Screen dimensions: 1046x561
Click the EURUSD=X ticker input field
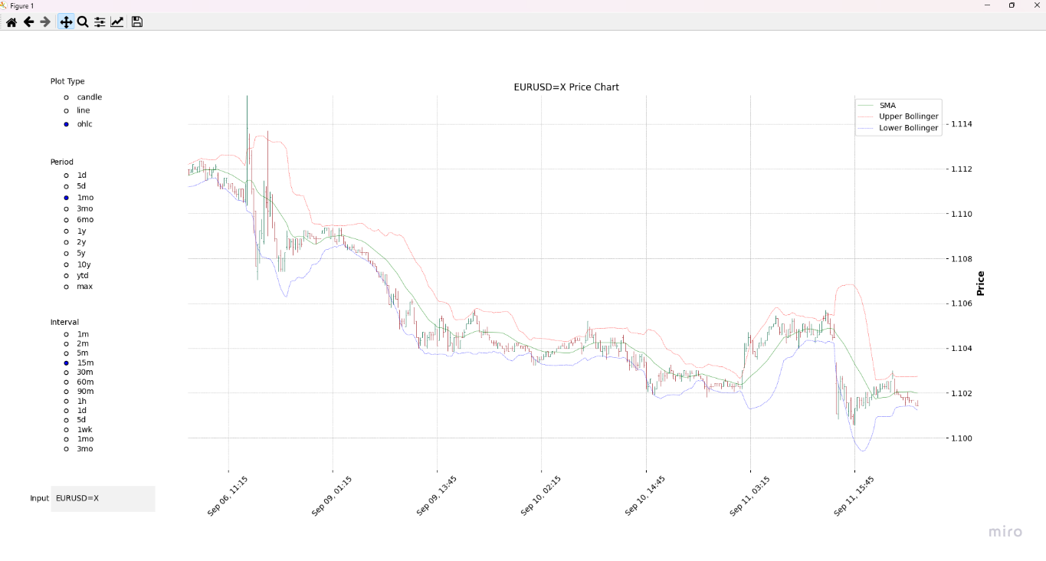103,498
